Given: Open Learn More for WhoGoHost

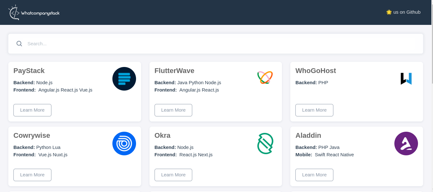Looking at the screenshot, I should 314,110.
